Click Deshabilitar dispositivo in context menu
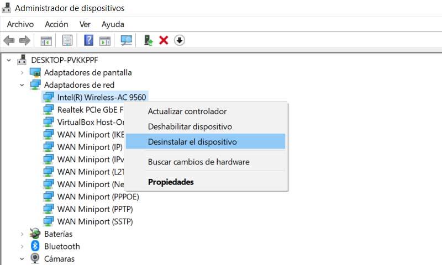442x265 pixels. [x=190, y=126]
